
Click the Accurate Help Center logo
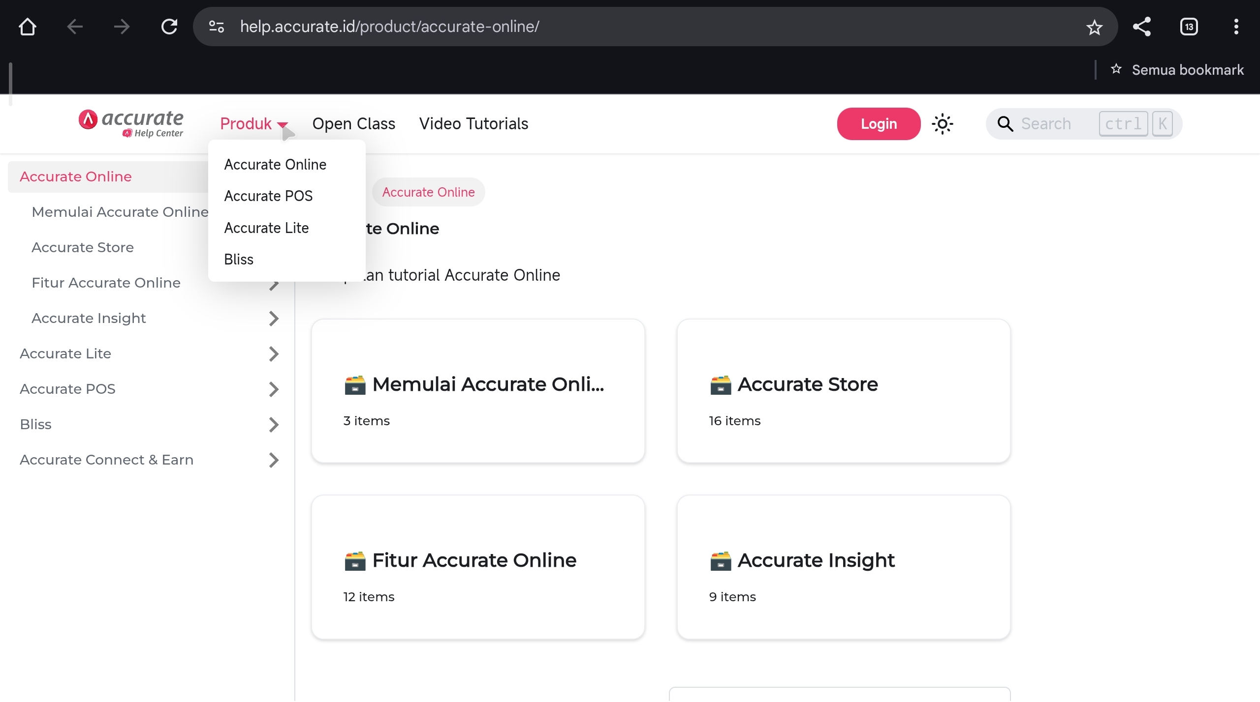click(131, 123)
